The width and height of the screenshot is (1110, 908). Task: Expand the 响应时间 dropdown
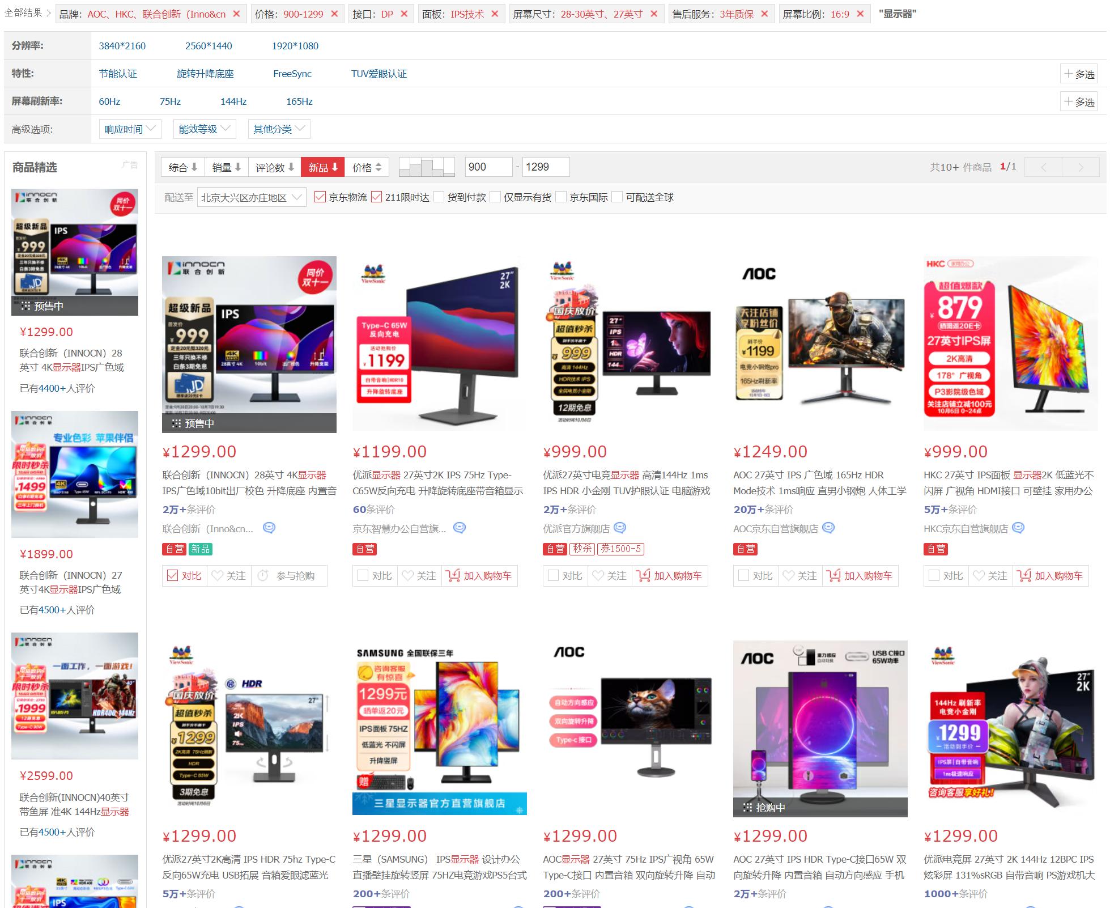[130, 129]
